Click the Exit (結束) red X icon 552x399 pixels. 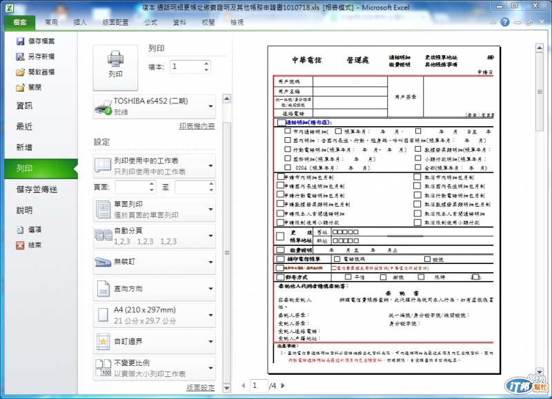[x=20, y=245]
